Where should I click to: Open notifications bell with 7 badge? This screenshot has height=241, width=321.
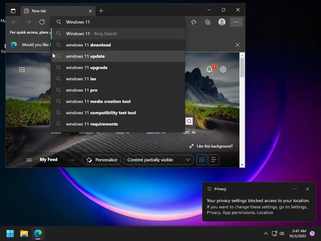pyautogui.click(x=209, y=69)
